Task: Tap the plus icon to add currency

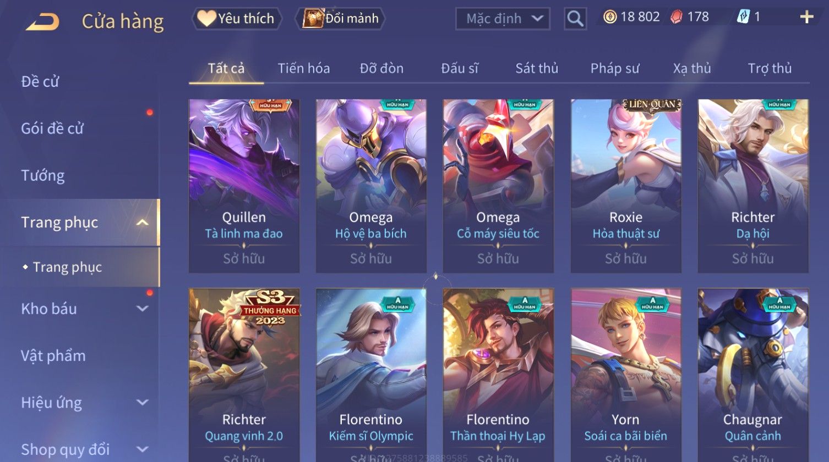Action: coord(806,18)
